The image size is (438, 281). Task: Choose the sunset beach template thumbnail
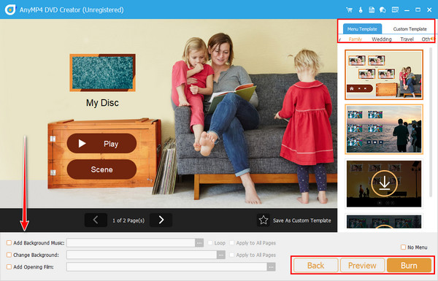pyautogui.click(x=384, y=129)
